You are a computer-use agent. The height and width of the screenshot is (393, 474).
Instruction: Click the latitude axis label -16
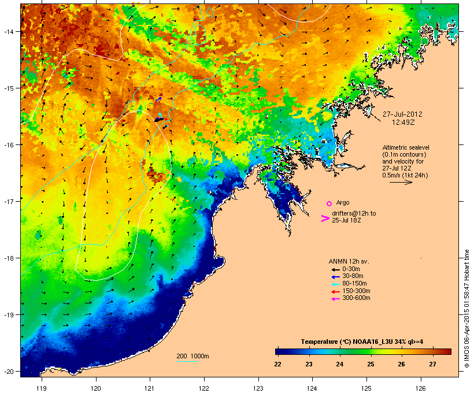click(9, 144)
